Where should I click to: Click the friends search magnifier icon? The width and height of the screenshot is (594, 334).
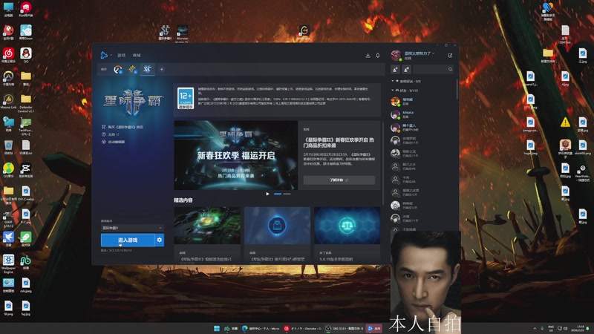[451, 69]
